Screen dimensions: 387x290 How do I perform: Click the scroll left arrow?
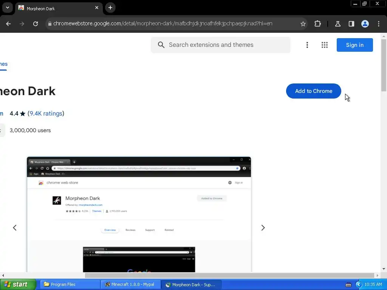tap(3, 275)
